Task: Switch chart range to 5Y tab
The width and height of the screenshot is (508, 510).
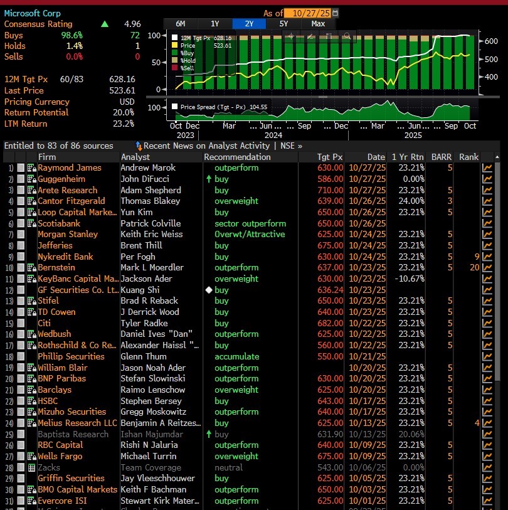Action: pyautogui.click(x=283, y=23)
